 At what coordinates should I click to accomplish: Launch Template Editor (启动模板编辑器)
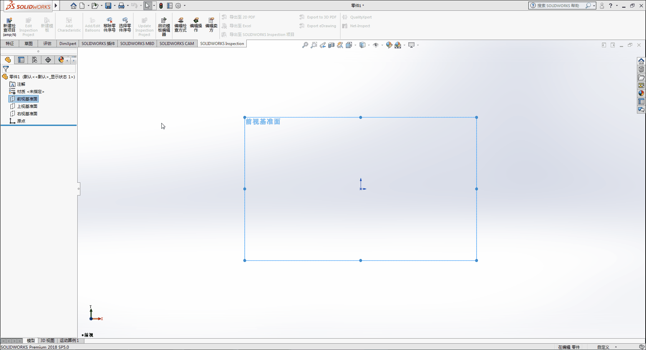[x=164, y=27]
